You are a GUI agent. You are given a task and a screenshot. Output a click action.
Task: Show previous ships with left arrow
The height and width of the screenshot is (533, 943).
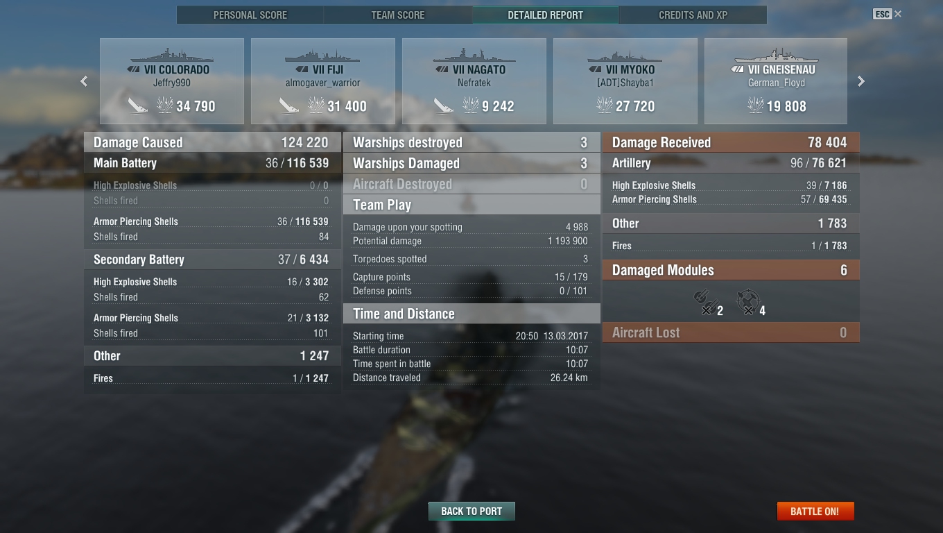84,81
